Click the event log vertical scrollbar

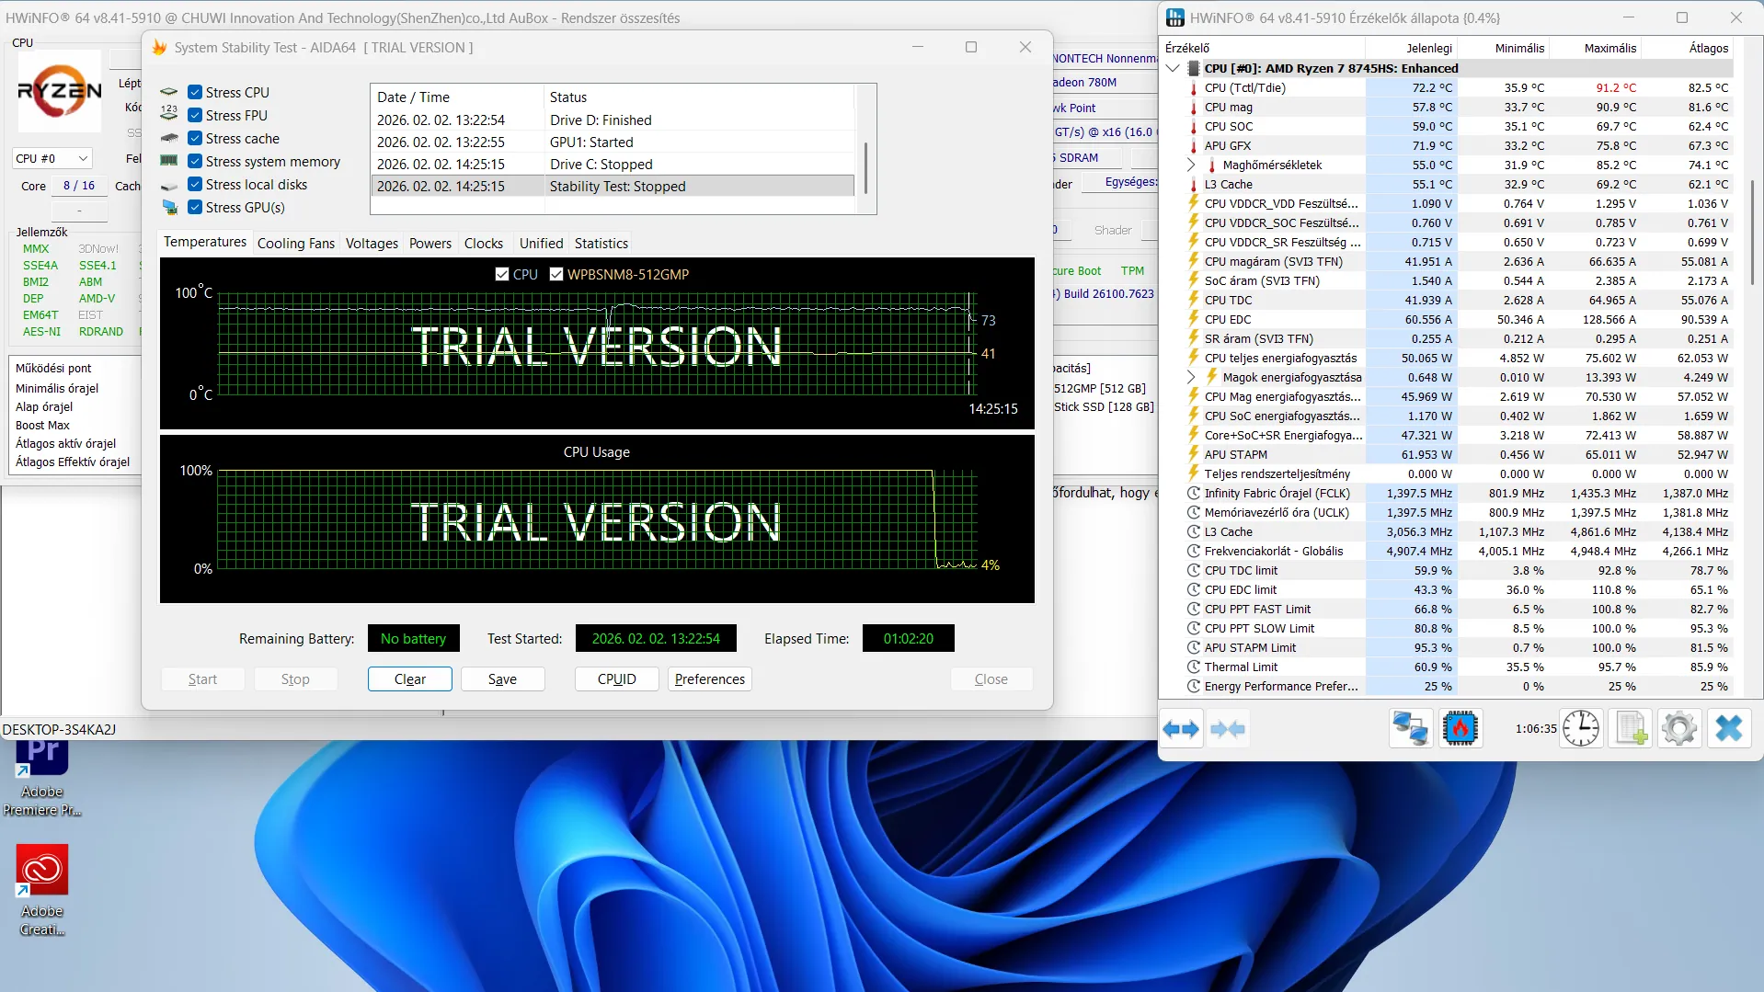865,149
